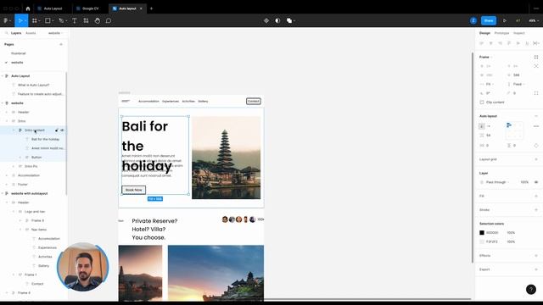Click the independent padding icon

tap(536, 146)
